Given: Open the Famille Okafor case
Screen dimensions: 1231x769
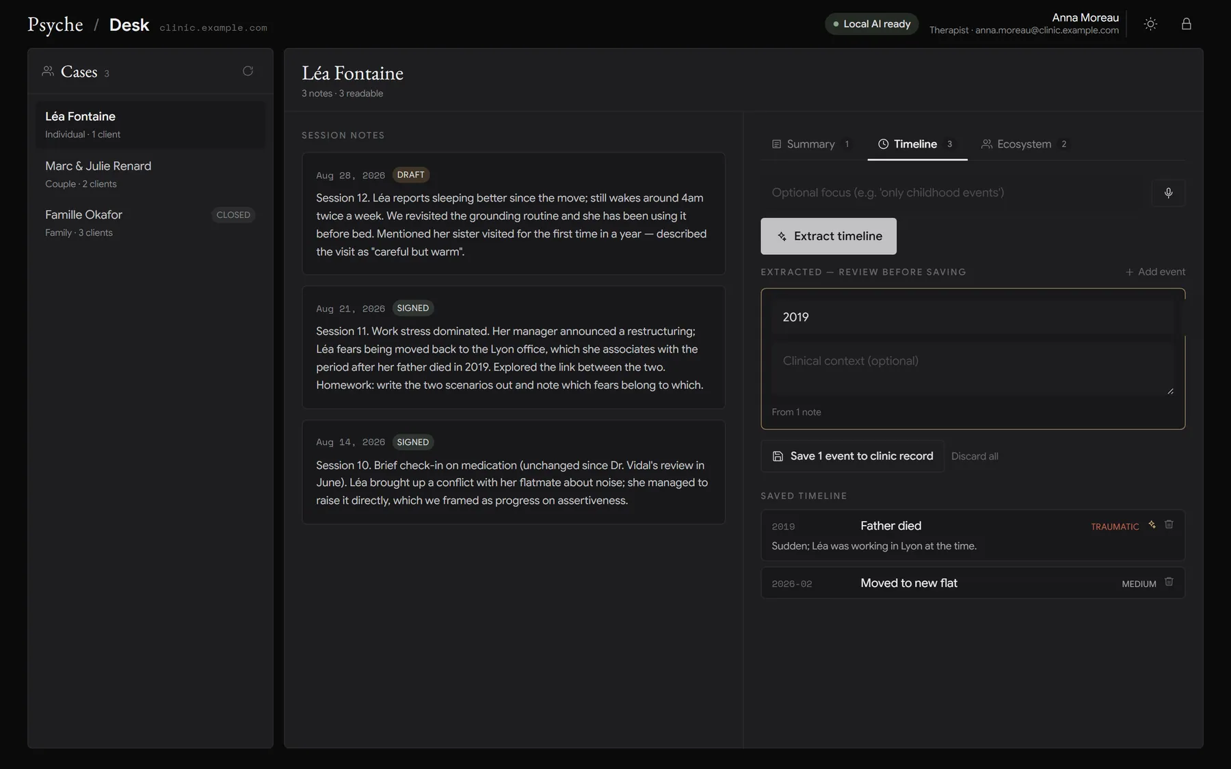Looking at the screenshot, I should (x=150, y=223).
